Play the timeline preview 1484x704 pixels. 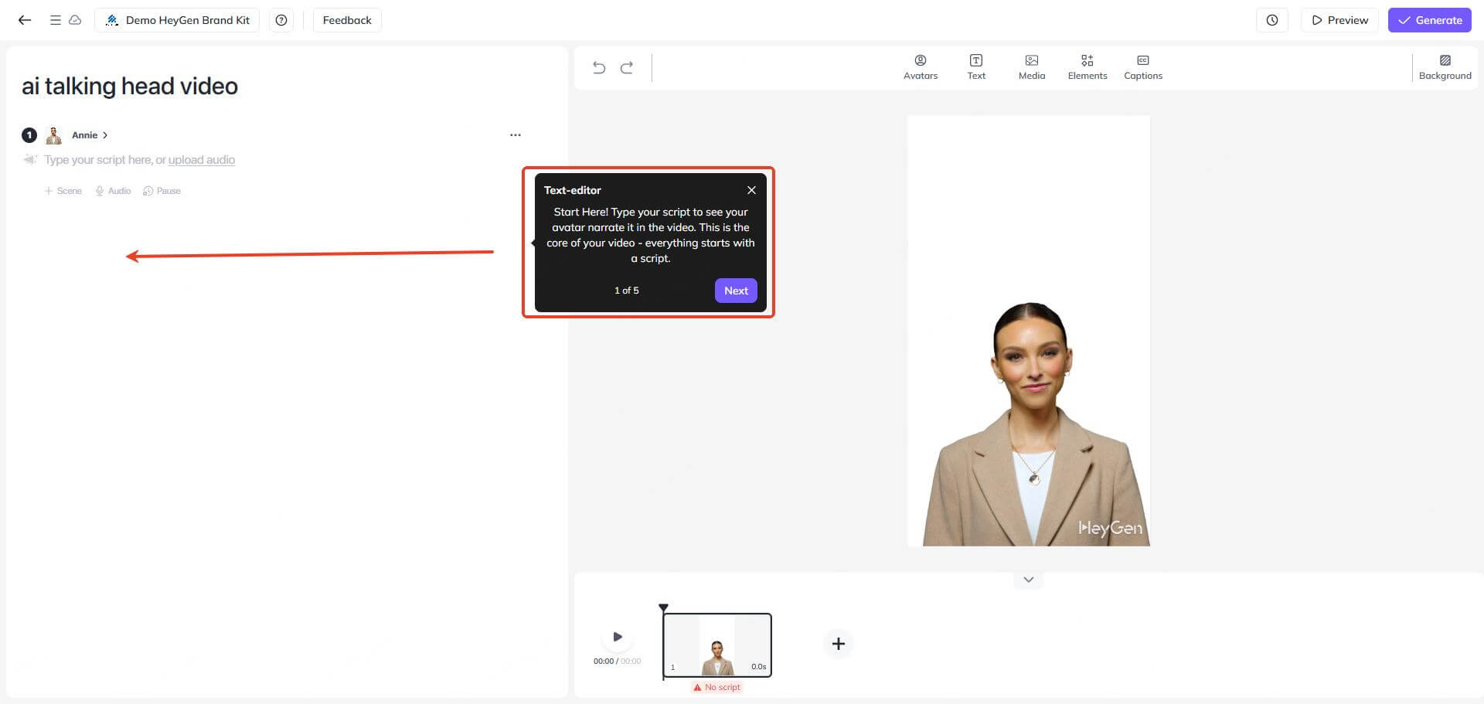pyautogui.click(x=618, y=637)
